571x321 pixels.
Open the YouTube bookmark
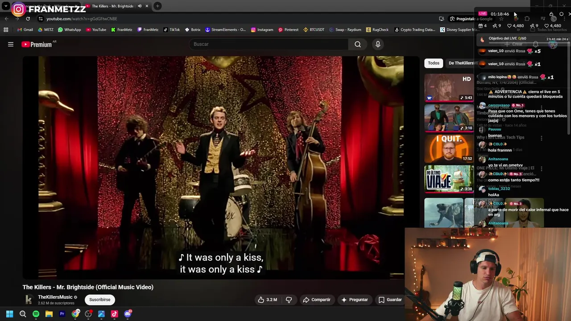click(x=96, y=30)
